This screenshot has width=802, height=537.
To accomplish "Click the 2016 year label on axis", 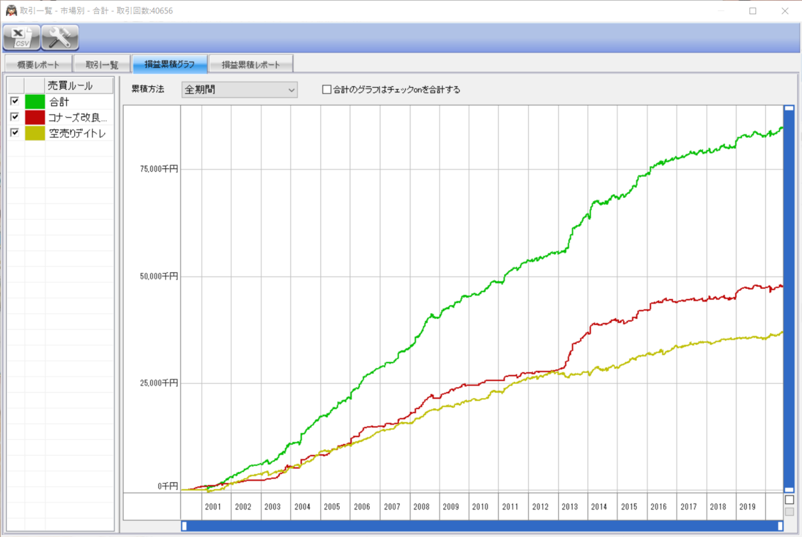I will 658,507.
